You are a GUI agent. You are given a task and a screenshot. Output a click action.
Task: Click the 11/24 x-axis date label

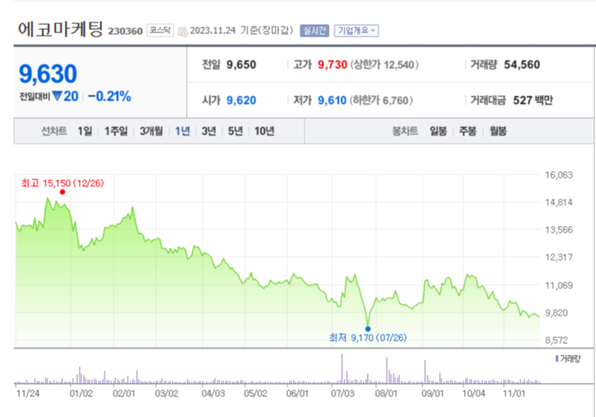[27, 394]
